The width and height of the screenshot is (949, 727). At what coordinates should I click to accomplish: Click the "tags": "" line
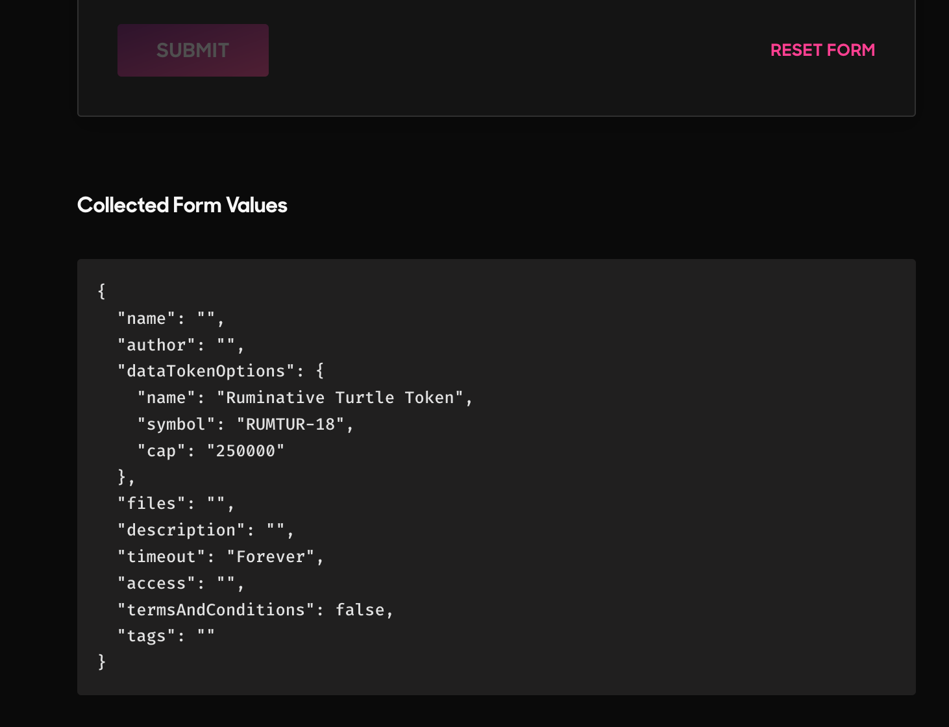click(x=166, y=636)
